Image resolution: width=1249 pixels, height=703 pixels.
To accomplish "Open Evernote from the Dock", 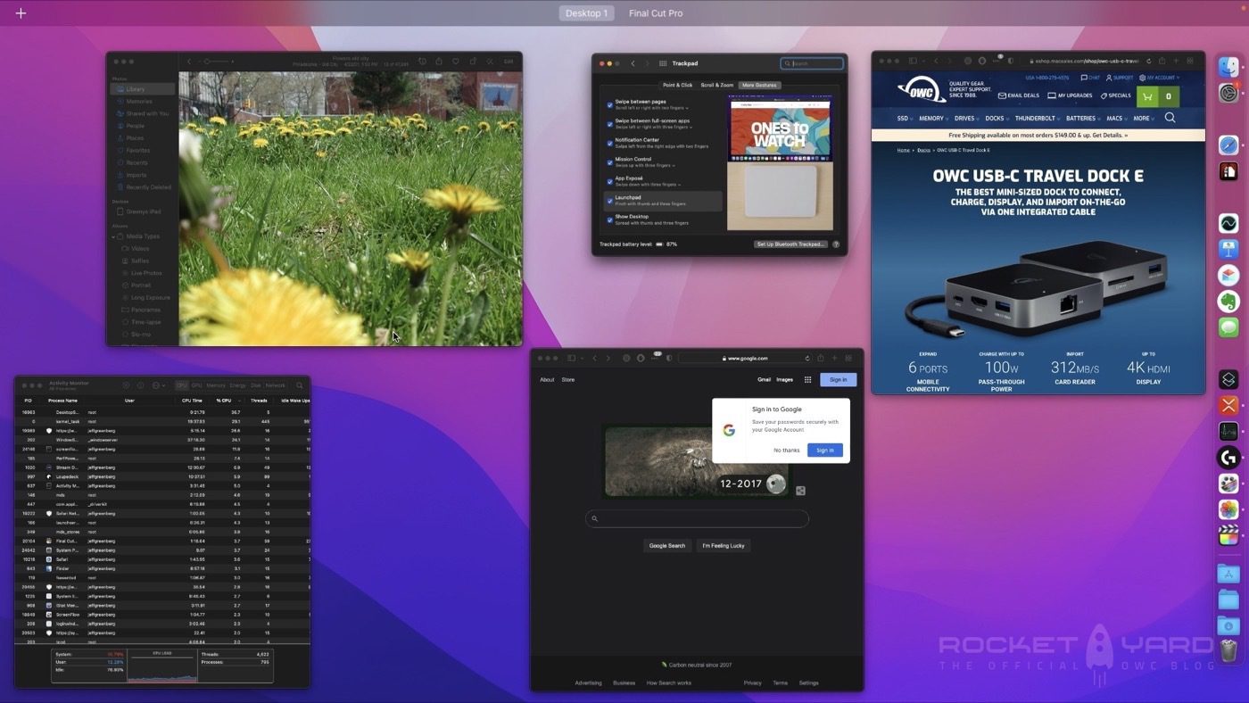I will coord(1228,302).
